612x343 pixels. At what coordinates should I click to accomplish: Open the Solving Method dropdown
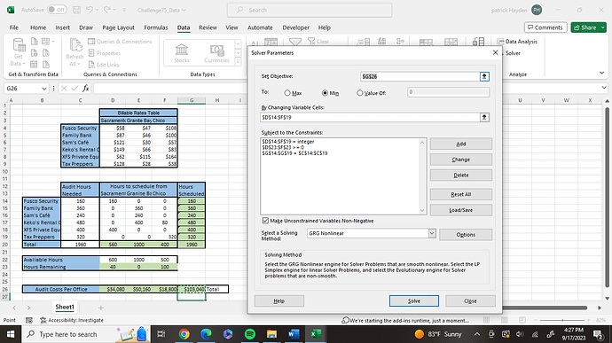click(x=432, y=233)
